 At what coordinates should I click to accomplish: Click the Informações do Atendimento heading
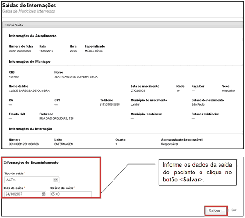[33, 36]
